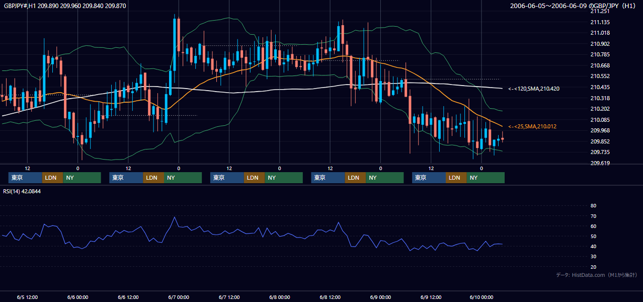The height and width of the screenshot is (302, 643).
Task: Click price axis value 210.318
Action: pos(600,98)
